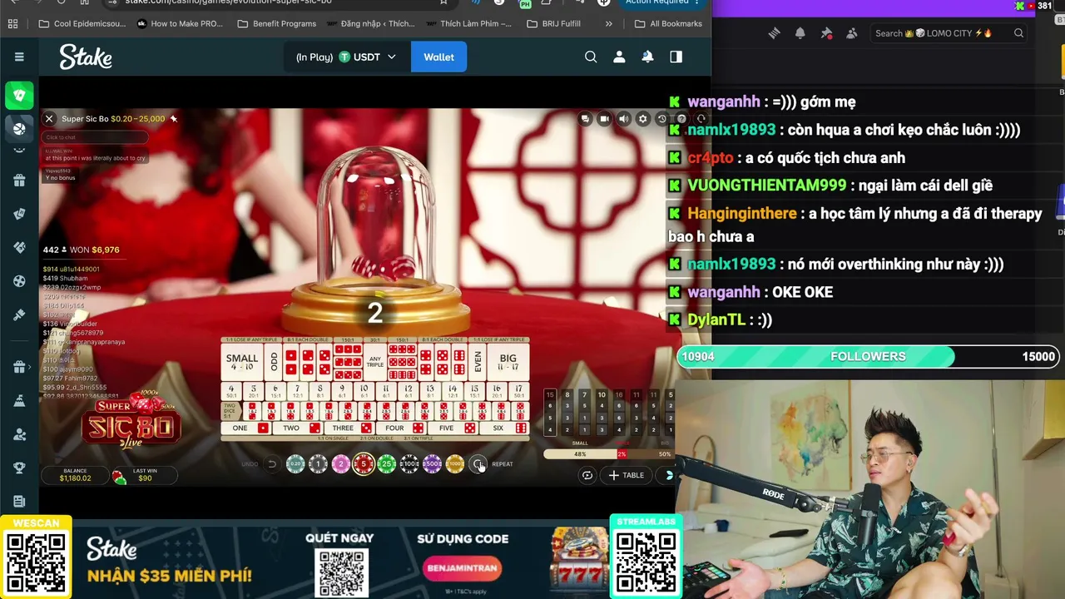The height and width of the screenshot is (599, 1065).
Task: Open the Sports section basketball icon
Action: (19, 129)
